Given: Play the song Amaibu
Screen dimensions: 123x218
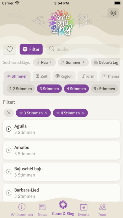Looking at the screenshot, I should point(9,150).
